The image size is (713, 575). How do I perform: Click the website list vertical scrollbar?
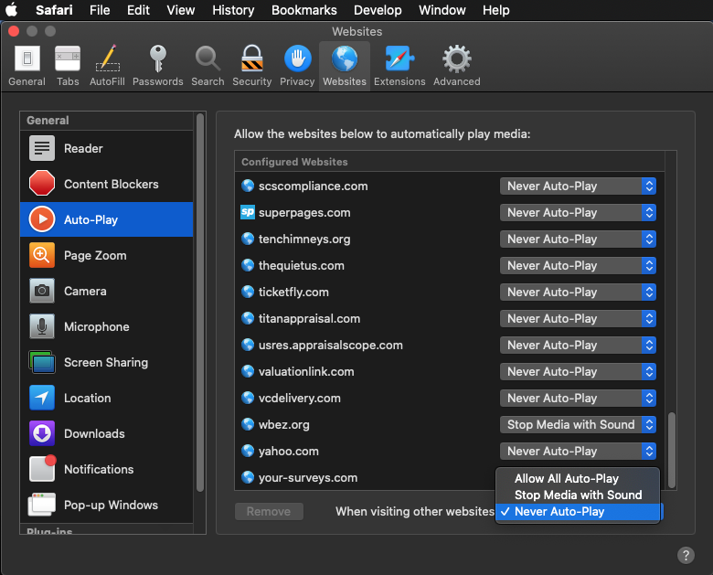(x=672, y=450)
